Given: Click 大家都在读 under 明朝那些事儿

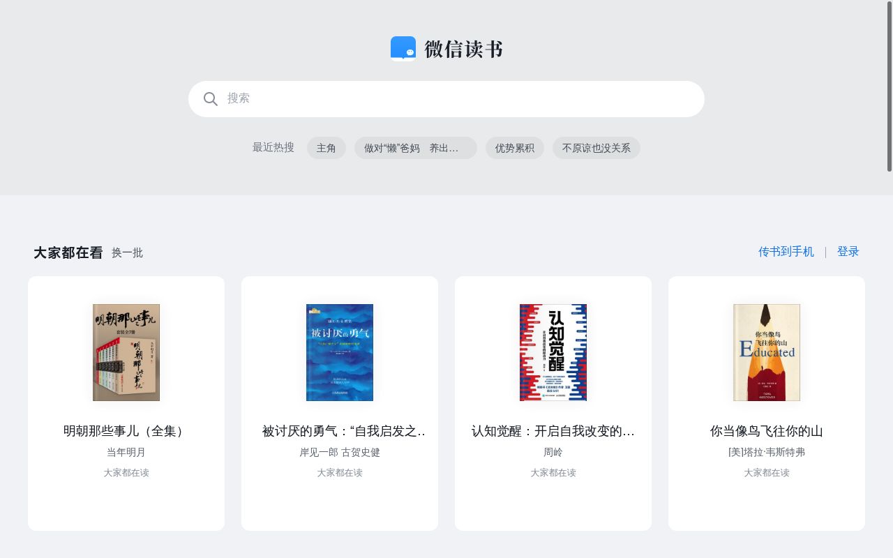Looking at the screenshot, I should pyautogui.click(x=126, y=473).
